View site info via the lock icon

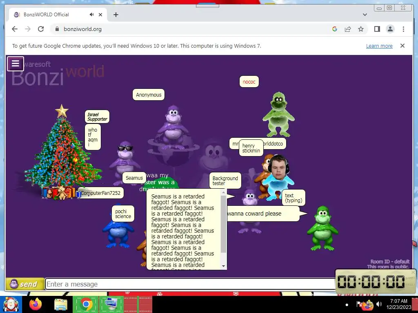point(57,29)
